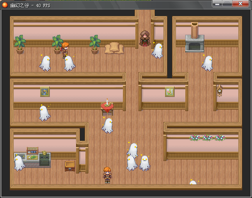This screenshot has height=198, width=252.
Task: Click the red table with the candle
Action: point(107,107)
